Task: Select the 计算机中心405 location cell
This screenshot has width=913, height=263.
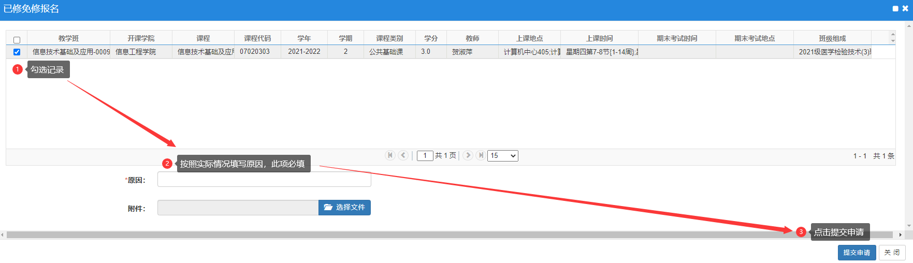Action: tap(529, 52)
